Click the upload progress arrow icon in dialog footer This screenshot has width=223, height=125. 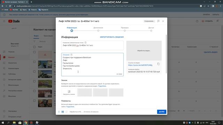point(59,112)
